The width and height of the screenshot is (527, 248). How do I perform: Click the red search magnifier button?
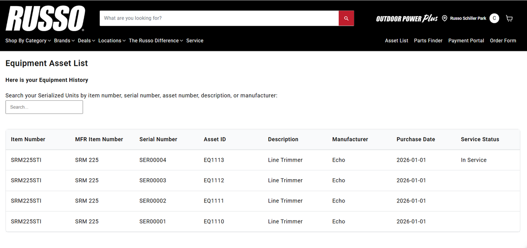pyautogui.click(x=346, y=18)
